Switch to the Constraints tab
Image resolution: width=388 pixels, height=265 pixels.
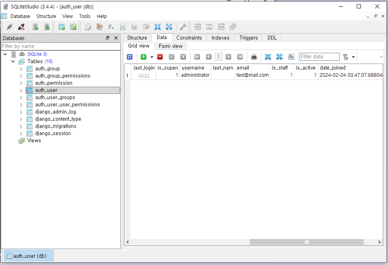pyautogui.click(x=189, y=38)
